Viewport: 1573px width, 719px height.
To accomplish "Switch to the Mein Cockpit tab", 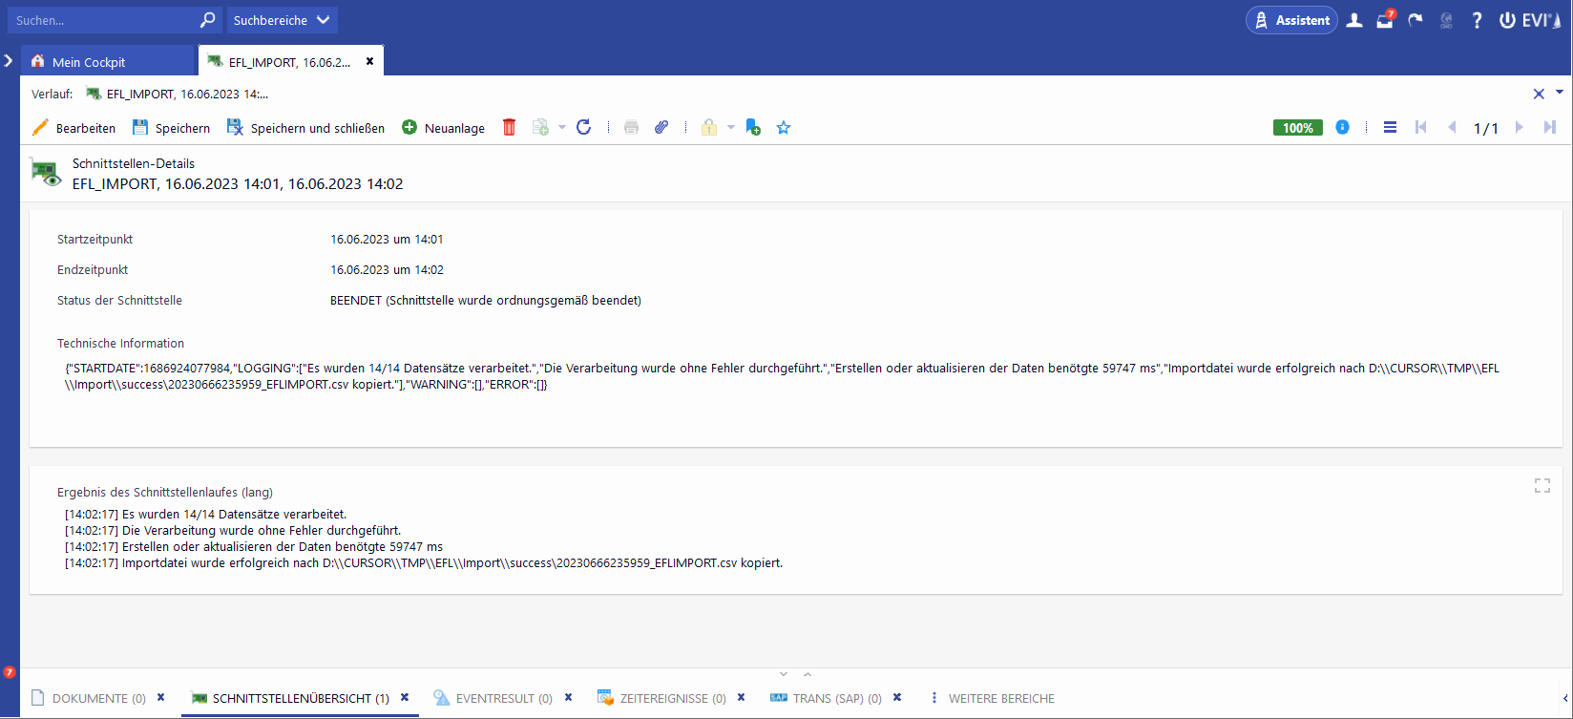I will point(88,62).
